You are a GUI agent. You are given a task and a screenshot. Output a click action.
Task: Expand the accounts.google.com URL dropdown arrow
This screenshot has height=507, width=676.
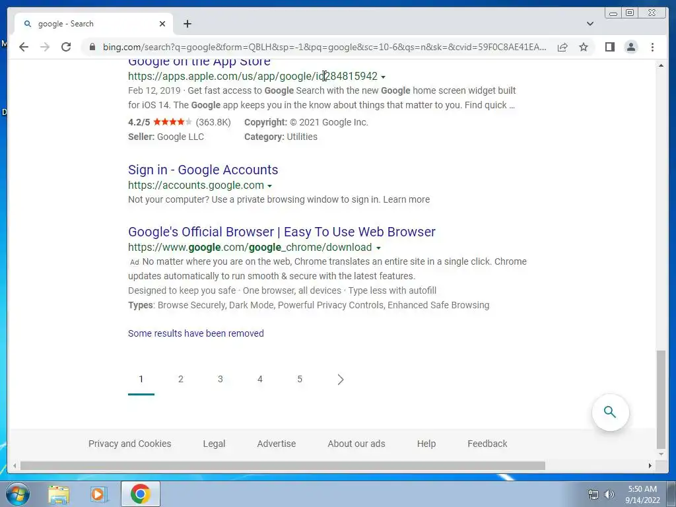click(269, 186)
